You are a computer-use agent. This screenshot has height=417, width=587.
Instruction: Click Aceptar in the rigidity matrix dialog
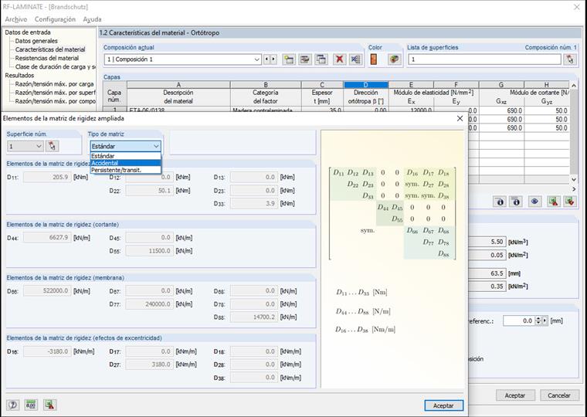[443, 405]
